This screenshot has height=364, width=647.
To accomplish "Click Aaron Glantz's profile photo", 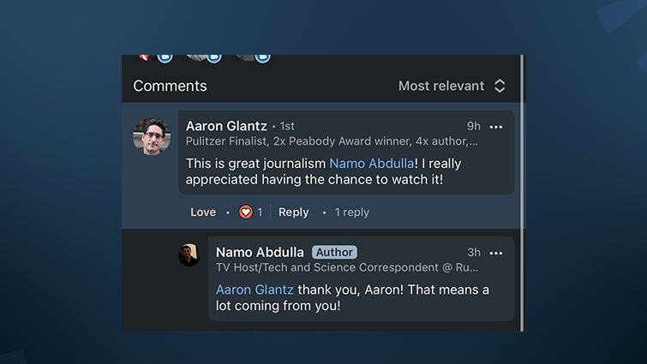I will pos(152,136).
